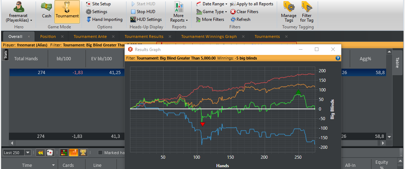Open the Position report tab
This screenshot has width=405, height=169.
click(48, 36)
